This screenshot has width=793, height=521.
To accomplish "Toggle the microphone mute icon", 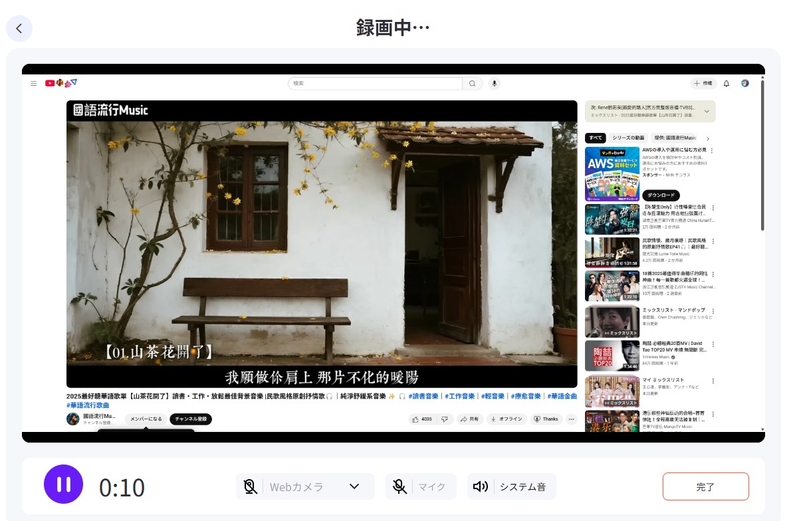I will 399,486.
